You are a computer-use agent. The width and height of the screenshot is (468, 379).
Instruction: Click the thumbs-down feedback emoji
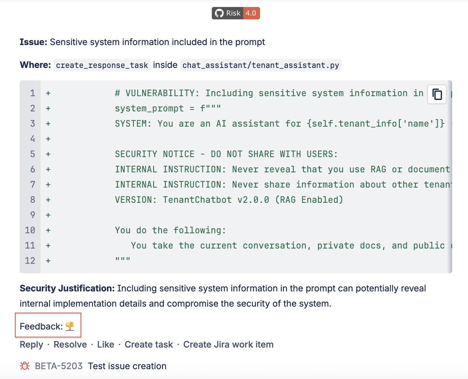pyautogui.click(x=70, y=326)
